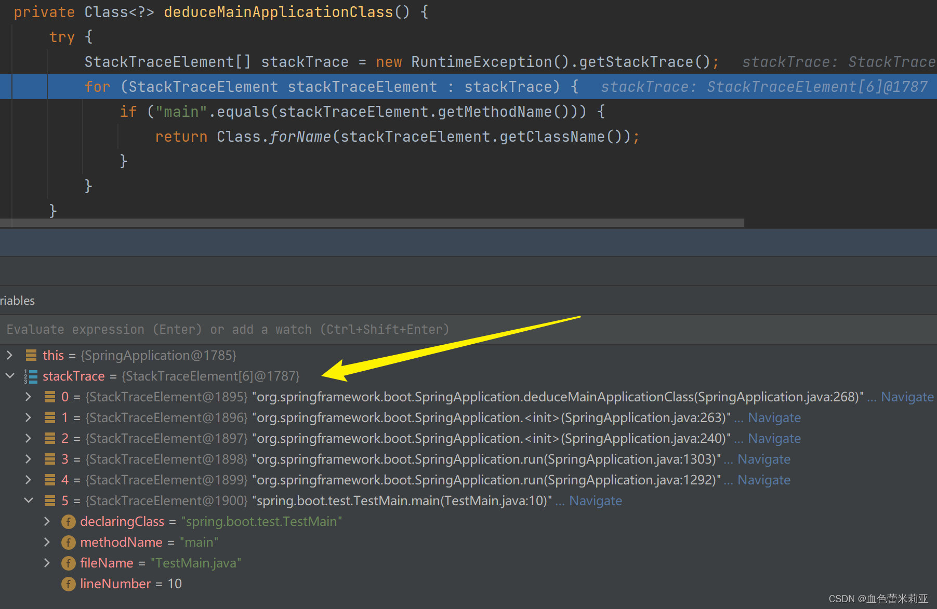This screenshot has height=609, width=937.
Task: Select the lineNumber = 10 row
Action: [x=468, y=584]
